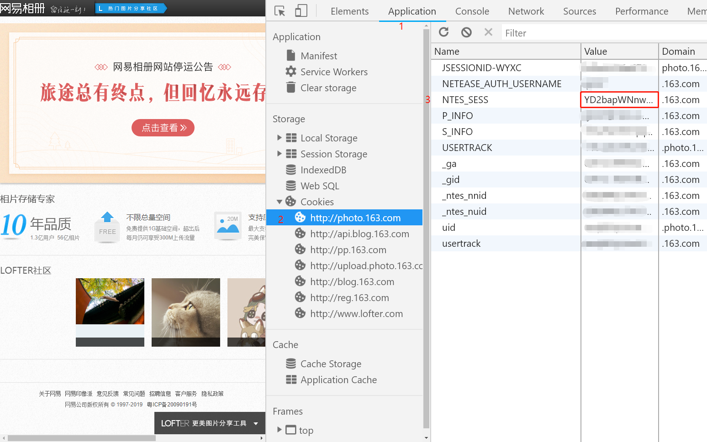
Task: Switch to the Performance tab
Action: pyautogui.click(x=642, y=11)
